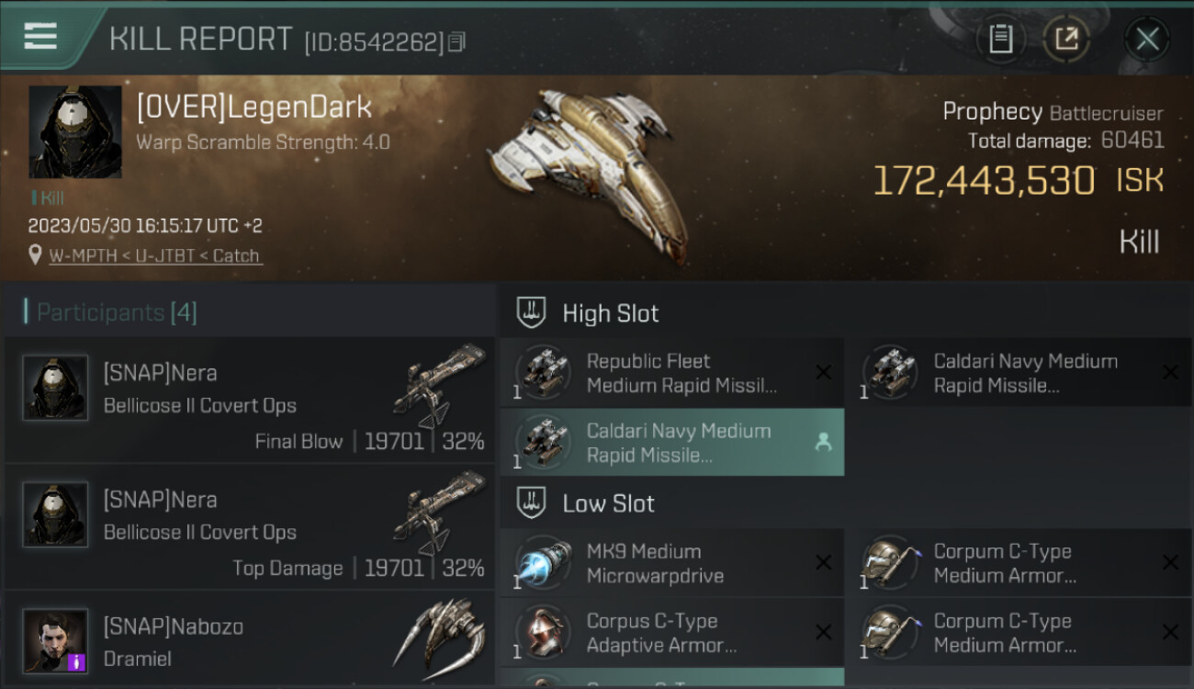Open the hamburger menu icon

[40, 37]
